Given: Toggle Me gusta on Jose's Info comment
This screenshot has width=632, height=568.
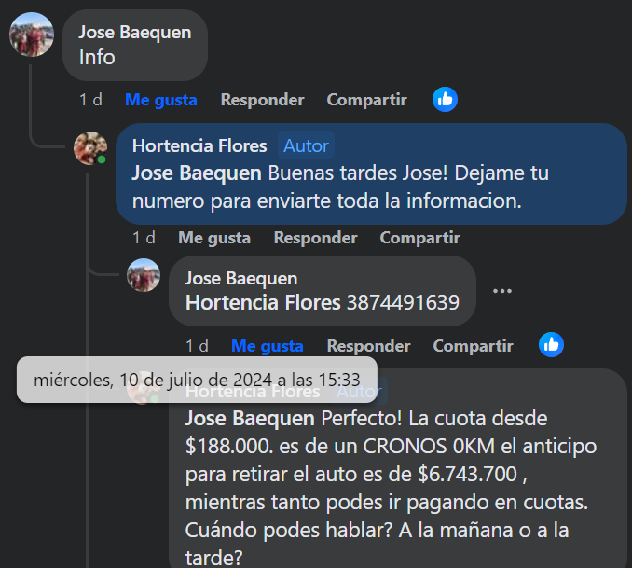Looking at the screenshot, I should (161, 100).
